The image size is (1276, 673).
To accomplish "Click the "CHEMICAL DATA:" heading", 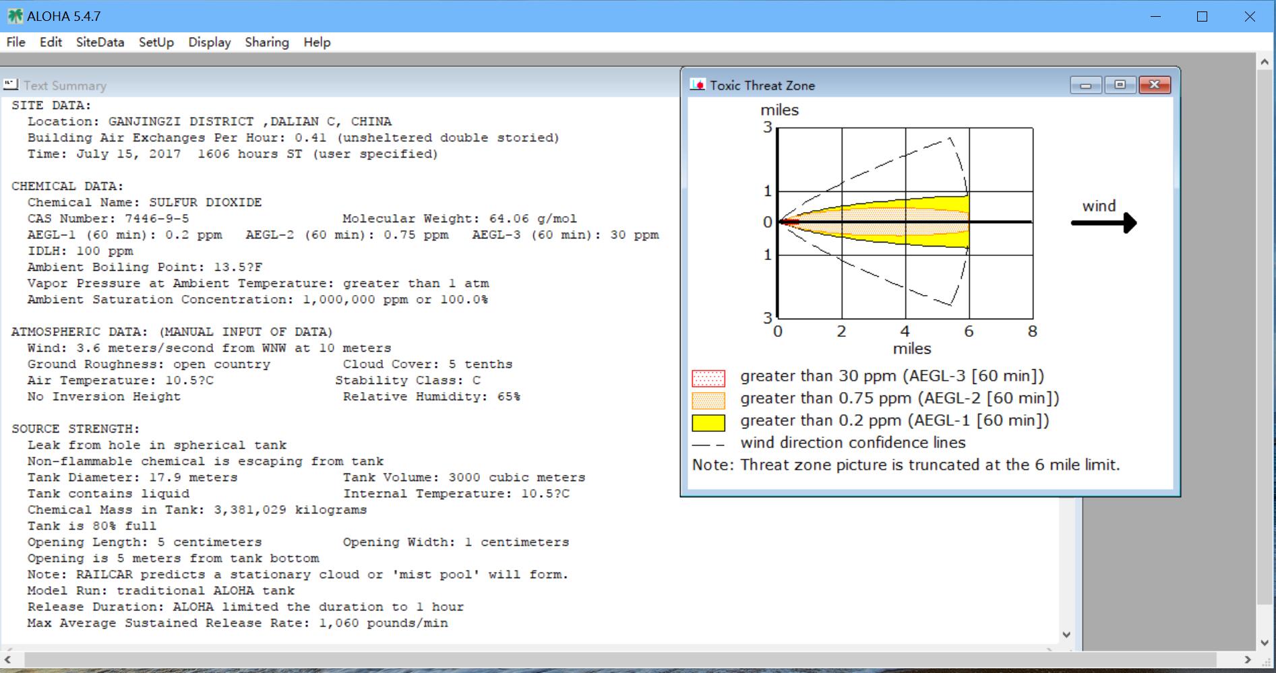I will [67, 187].
